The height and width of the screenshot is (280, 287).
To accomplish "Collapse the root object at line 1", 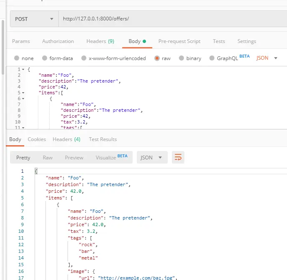I will tap(23, 69).
